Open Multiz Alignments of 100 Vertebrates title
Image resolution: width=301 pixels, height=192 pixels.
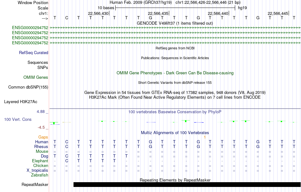(x=175, y=133)
